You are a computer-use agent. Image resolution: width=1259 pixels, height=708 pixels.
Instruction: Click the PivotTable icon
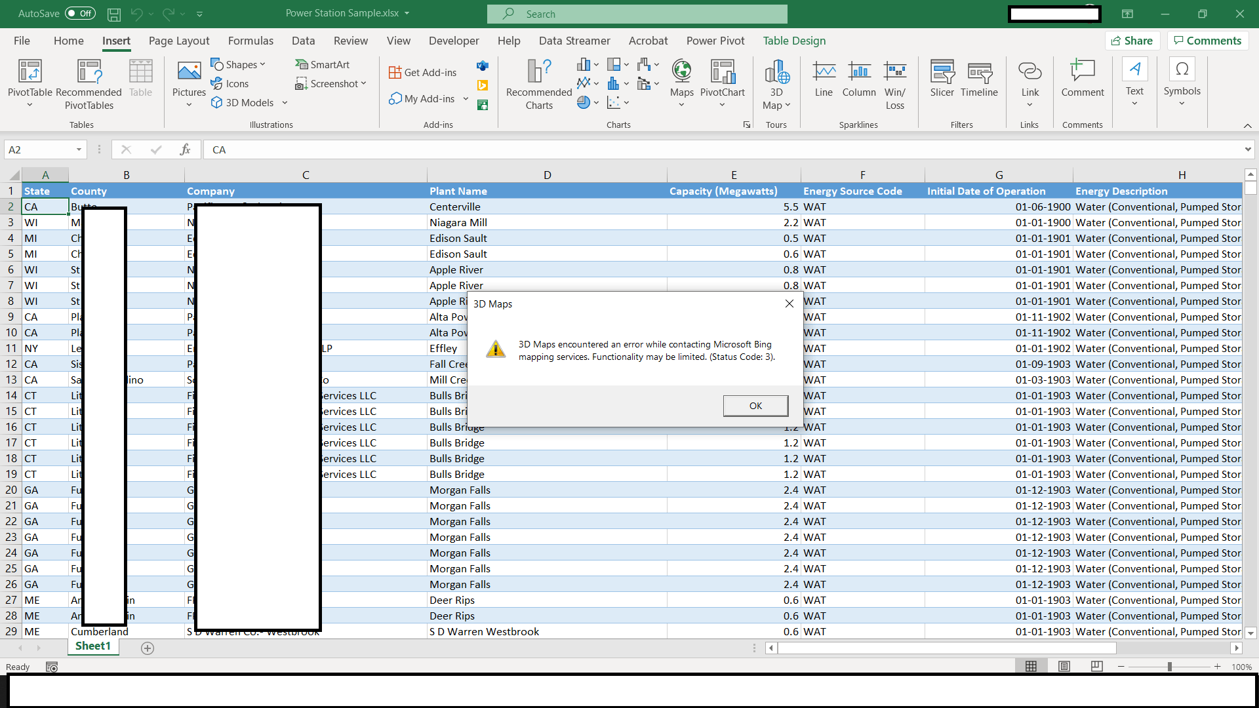point(30,72)
